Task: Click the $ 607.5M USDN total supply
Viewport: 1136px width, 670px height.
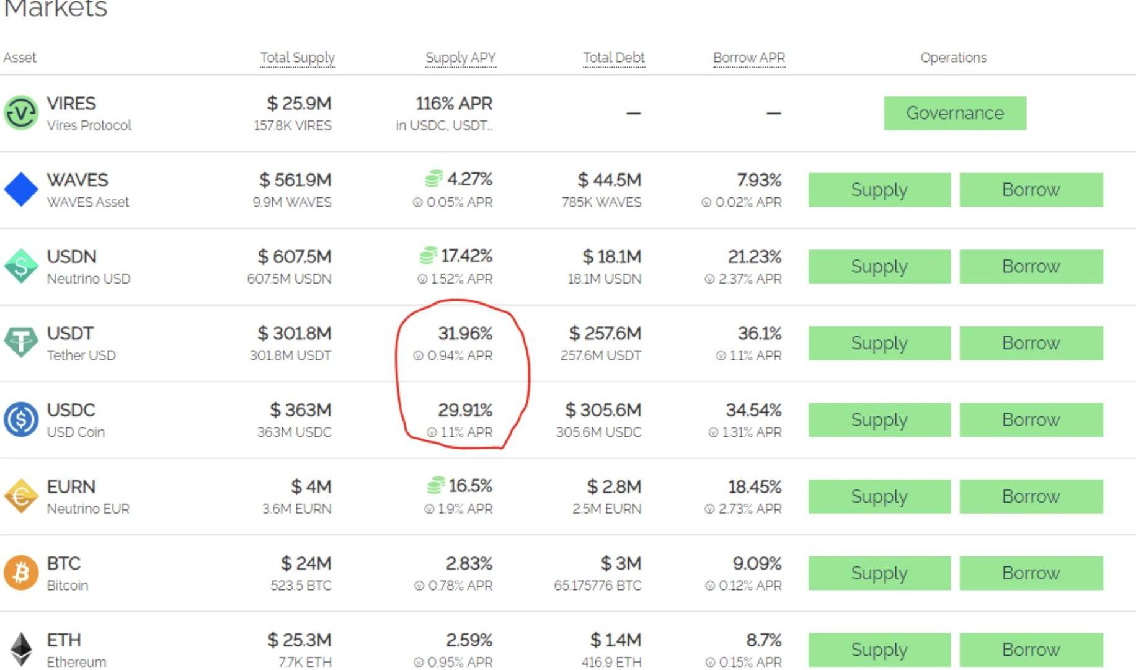Action: pyautogui.click(x=295, y=257)
